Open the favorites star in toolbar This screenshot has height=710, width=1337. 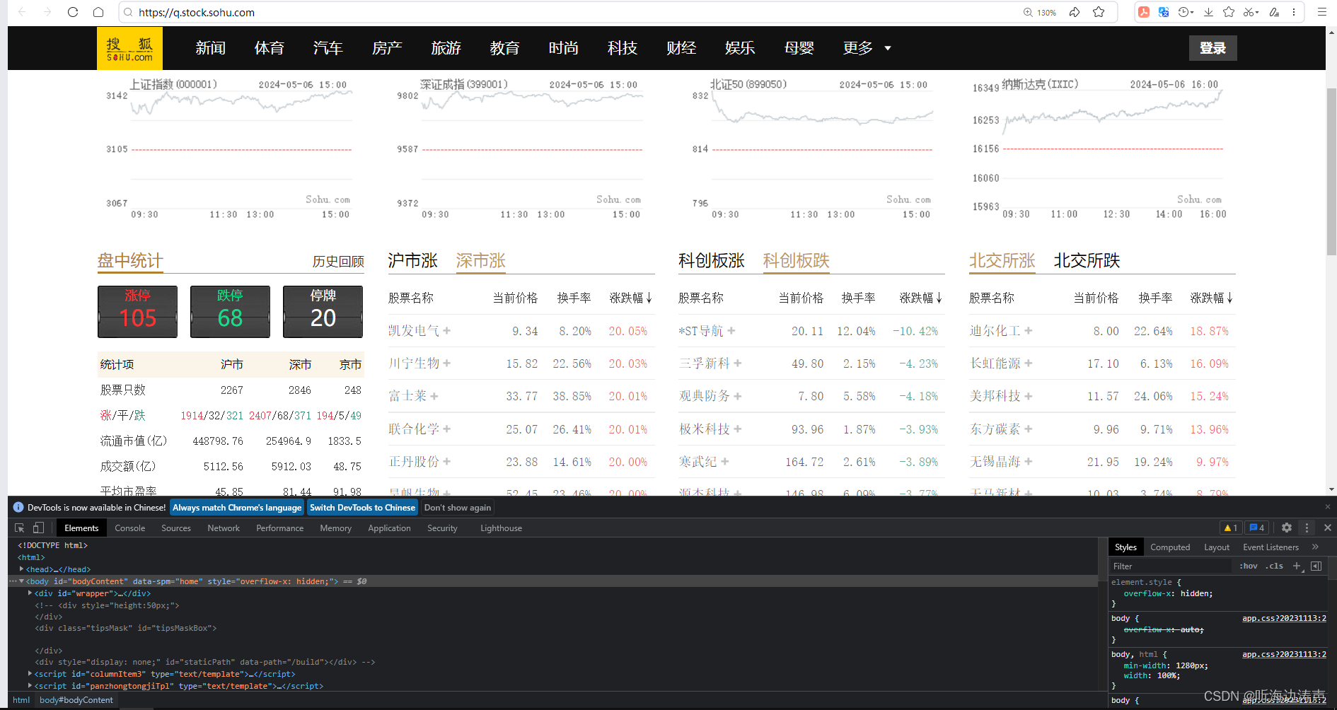tap(1229, 12)
